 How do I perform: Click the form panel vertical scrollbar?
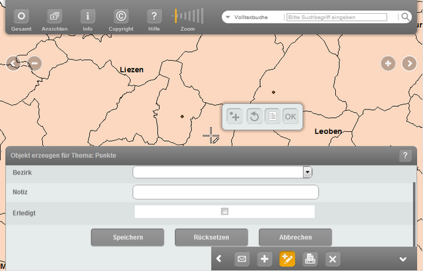pyautogui.click(x=414, y=214)
